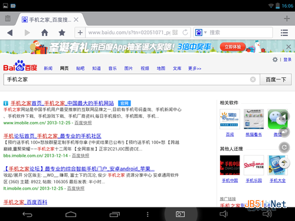This screenshot has height=221, width=295.
Task: Tap the browser back arrow
Action: point(10,32)
